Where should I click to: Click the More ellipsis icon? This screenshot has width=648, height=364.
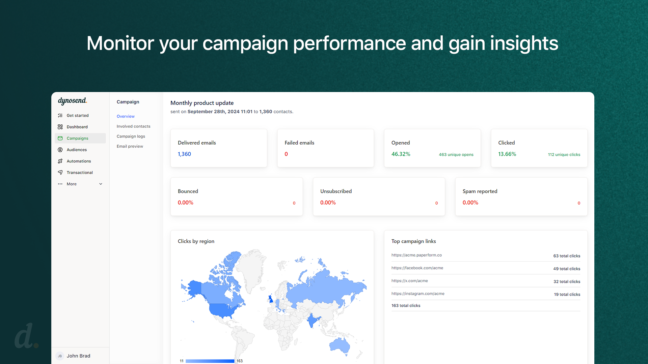click(60, 184)
